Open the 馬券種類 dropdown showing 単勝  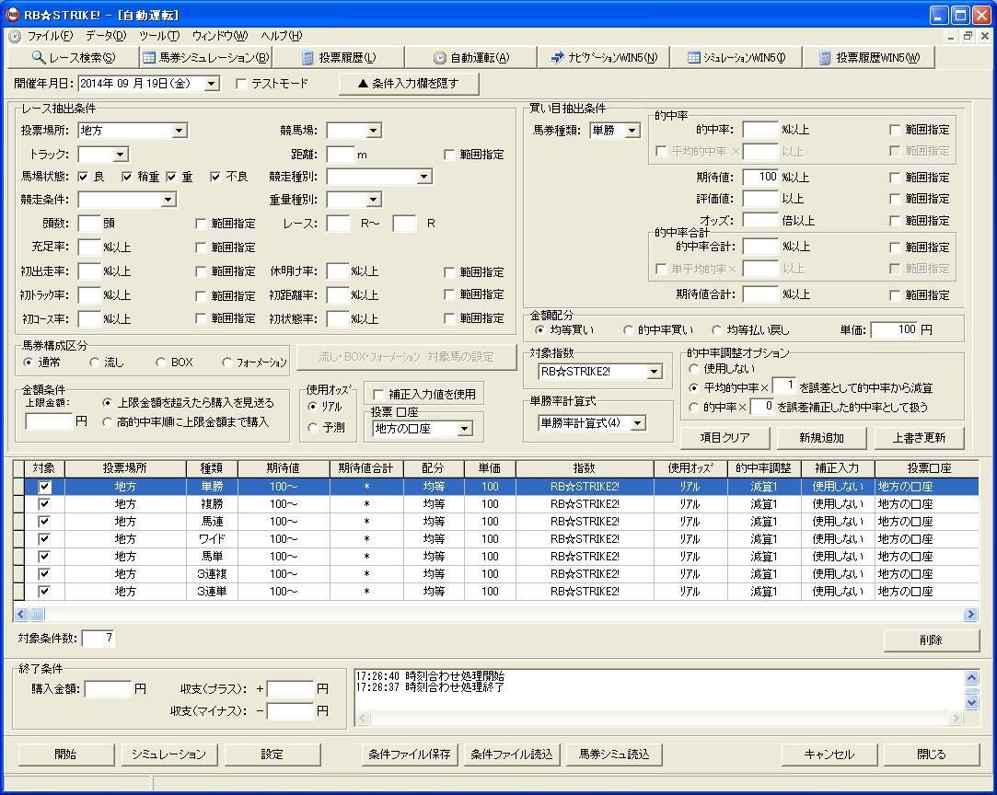pyautogui.click(x=632, y=131)
